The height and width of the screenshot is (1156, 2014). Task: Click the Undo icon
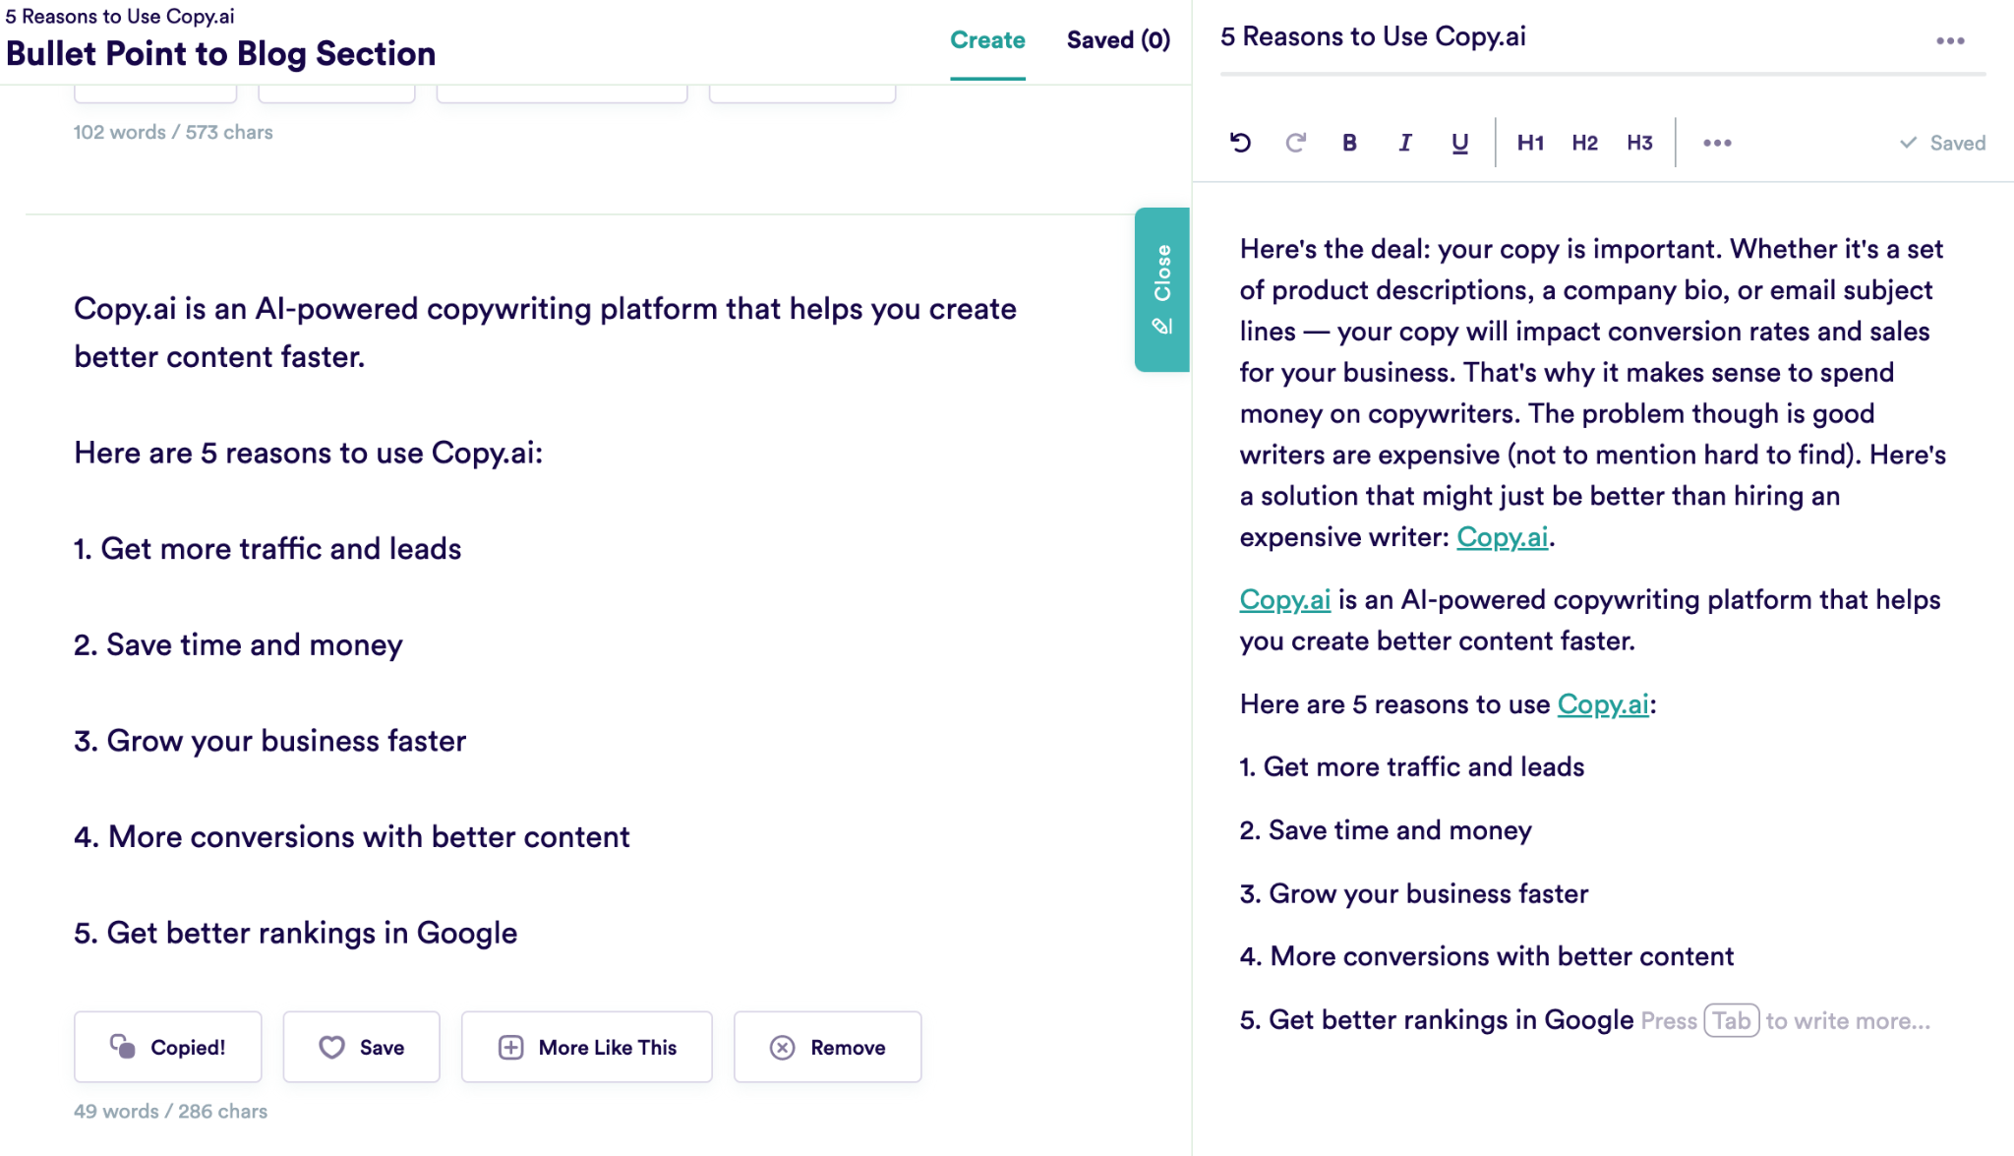(x=1241, y=142)
